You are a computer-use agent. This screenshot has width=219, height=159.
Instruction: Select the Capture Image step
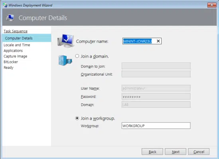[16, 56]
